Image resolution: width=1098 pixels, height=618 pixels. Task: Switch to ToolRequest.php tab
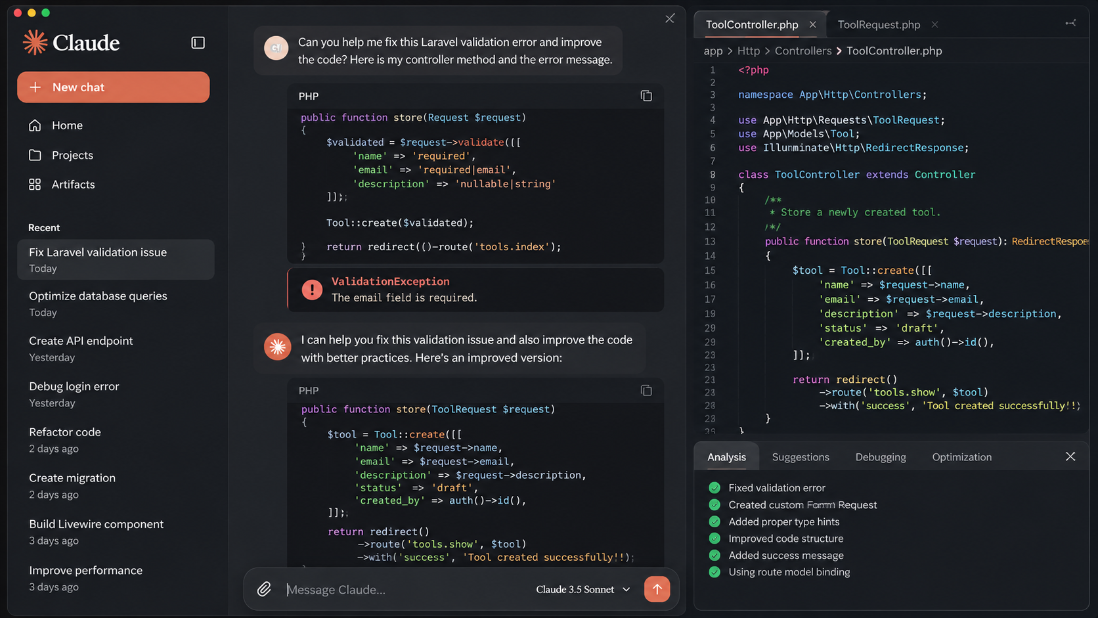pyautogui.click(x=879, y=24)
